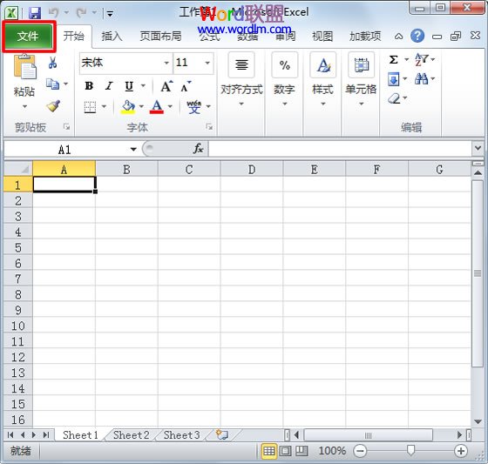Click the Fill down arrow icon
488x464 pixels.
point(393,79)
